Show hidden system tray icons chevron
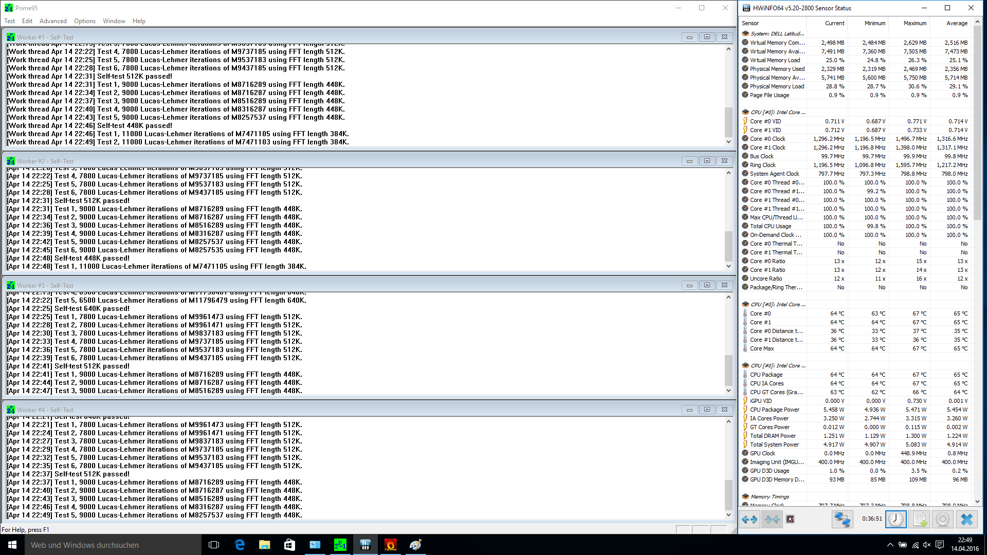 890,545
